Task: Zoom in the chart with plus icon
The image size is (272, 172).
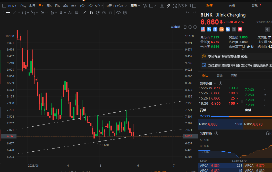Action: [x=195, y=27]
